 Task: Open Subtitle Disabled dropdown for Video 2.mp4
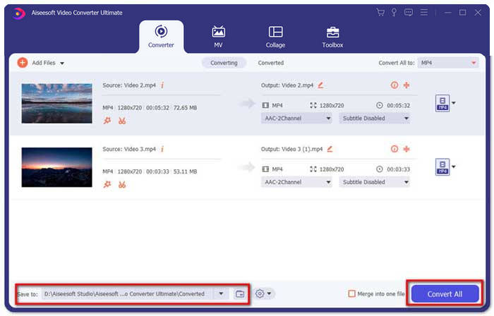(375, 119)
